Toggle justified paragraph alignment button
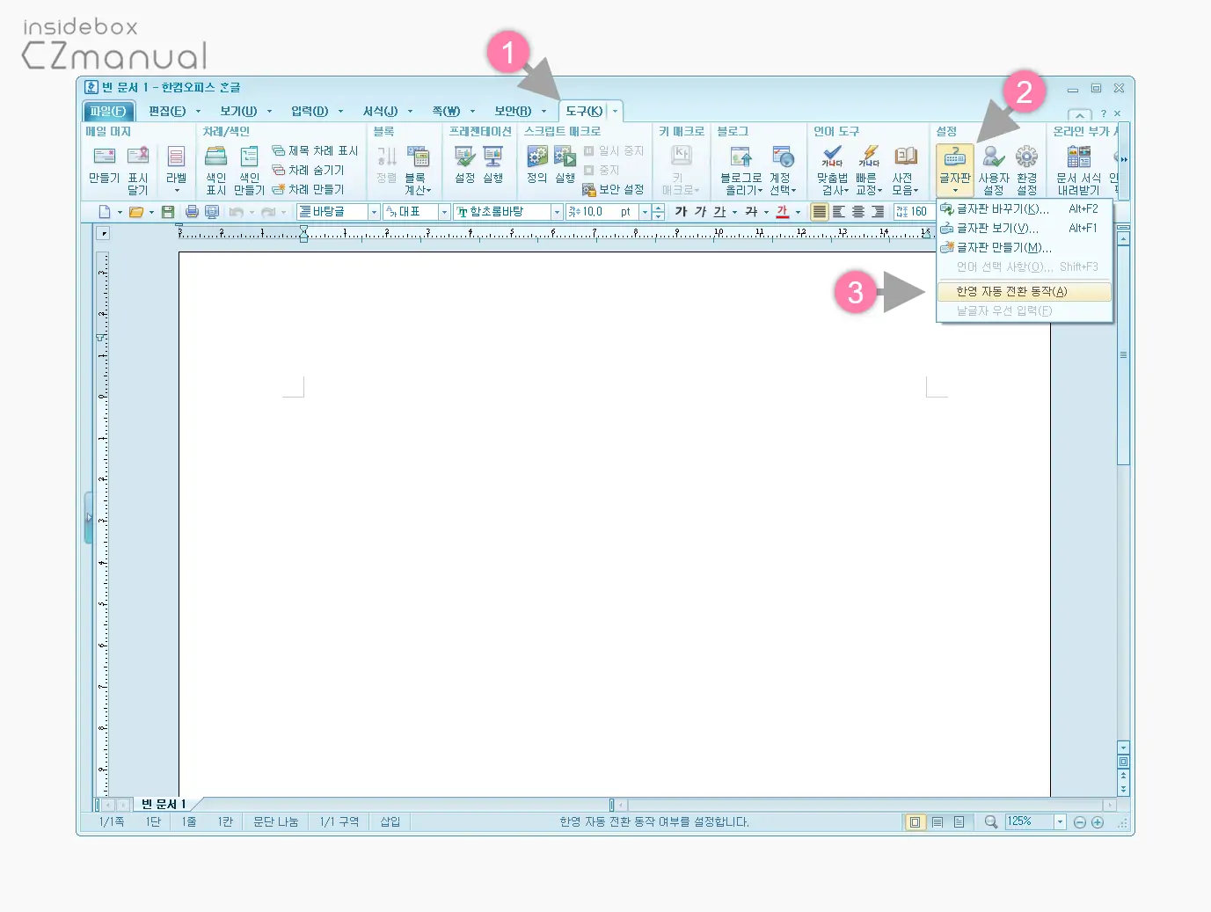 point(819,212)
